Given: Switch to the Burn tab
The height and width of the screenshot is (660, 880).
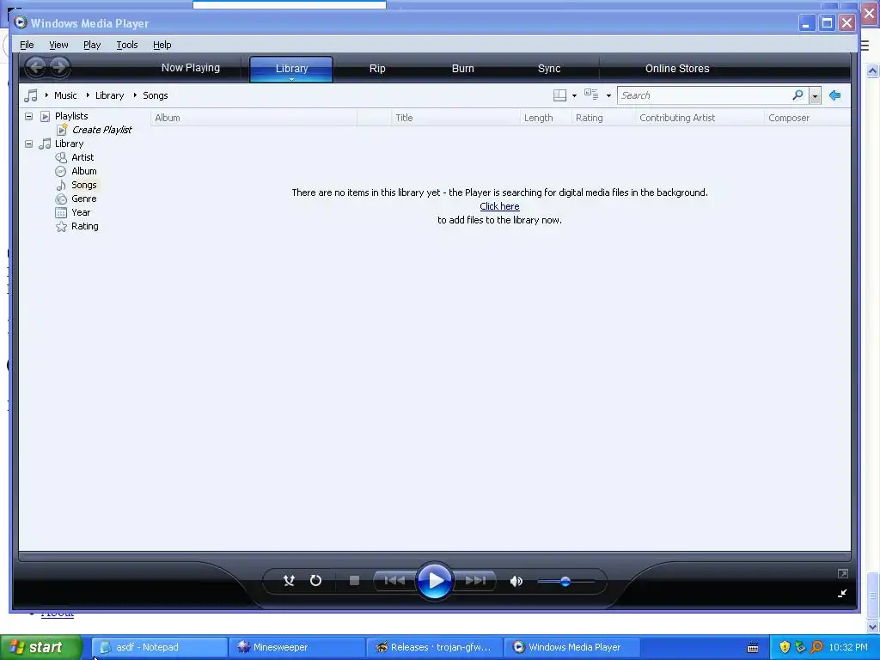Looking at the screenshot, I should (x=463, y=69).
